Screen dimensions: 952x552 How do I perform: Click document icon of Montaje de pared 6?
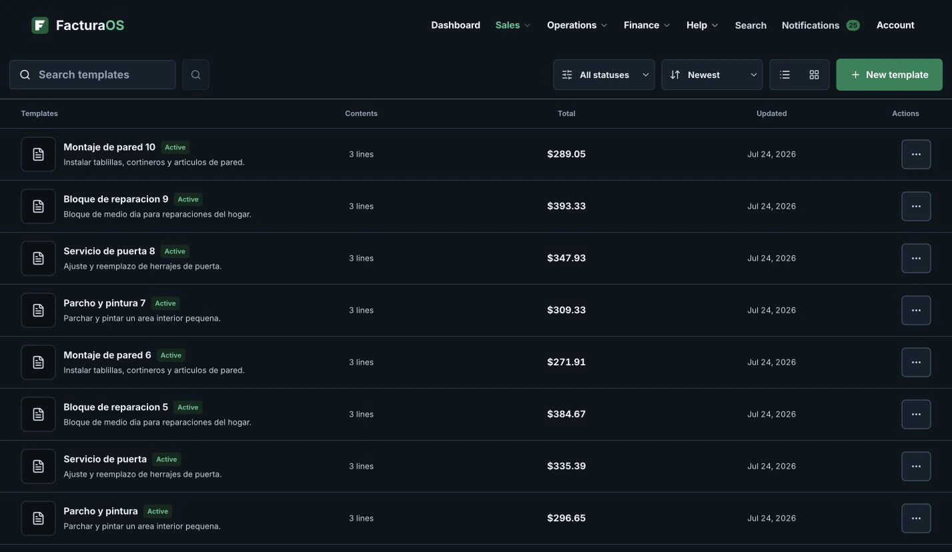[38, 362]
